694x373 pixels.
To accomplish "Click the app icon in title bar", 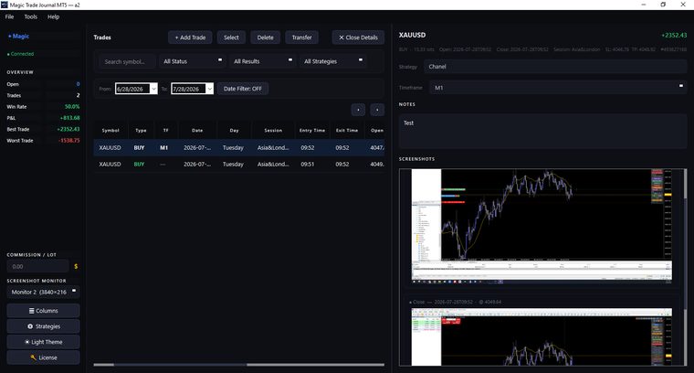I will [x=5, y=5].
